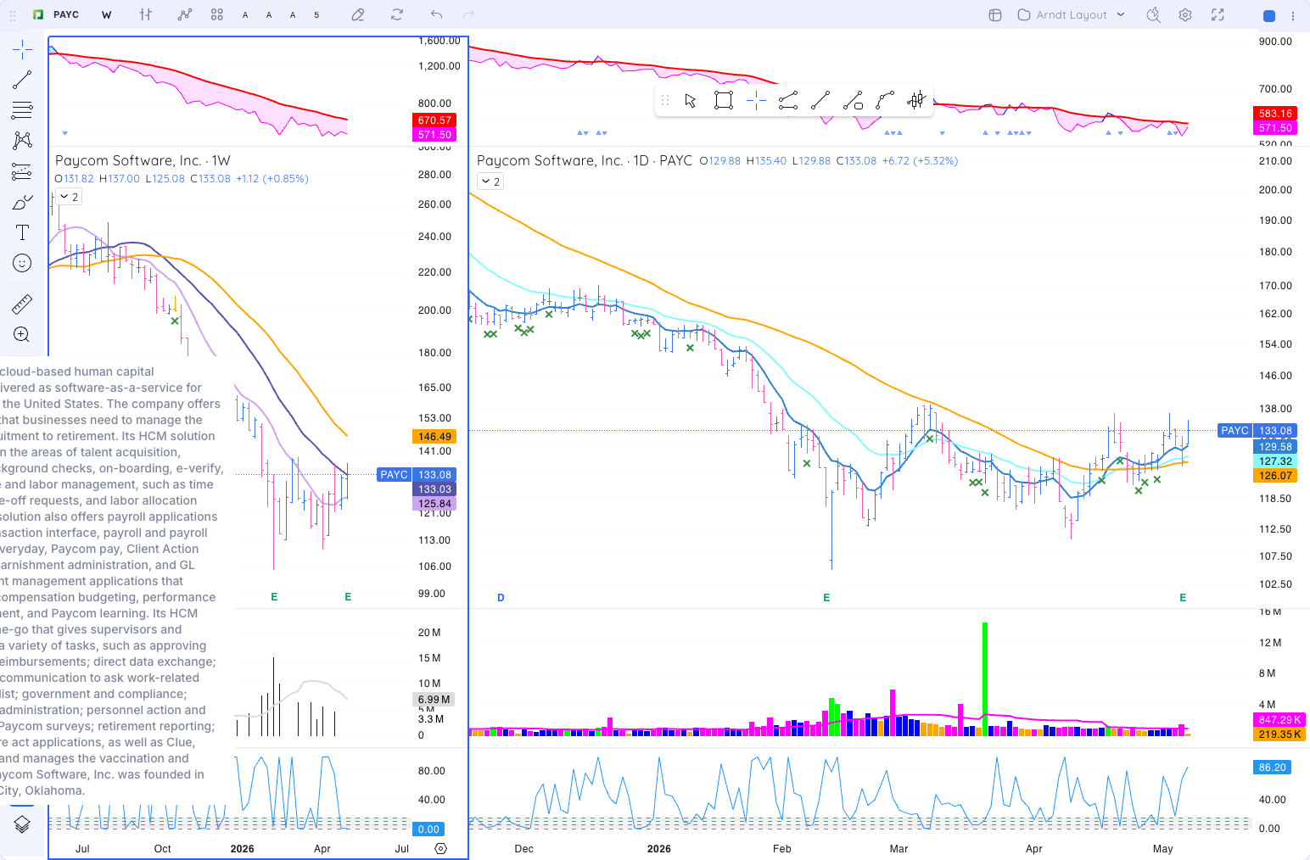Select rectangle tool in floating toolbar

click(x=724, y=101)
